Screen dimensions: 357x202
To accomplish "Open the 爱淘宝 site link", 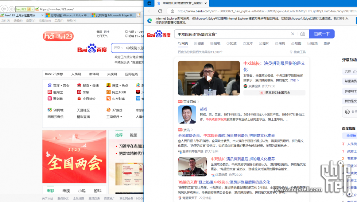I will point(55,92).
